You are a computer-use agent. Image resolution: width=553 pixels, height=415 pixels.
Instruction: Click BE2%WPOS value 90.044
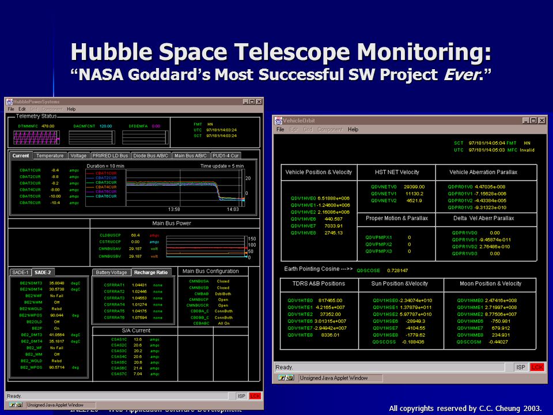[57, 315]
